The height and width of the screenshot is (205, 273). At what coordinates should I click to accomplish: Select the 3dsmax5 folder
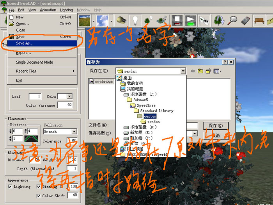point(138,100)
